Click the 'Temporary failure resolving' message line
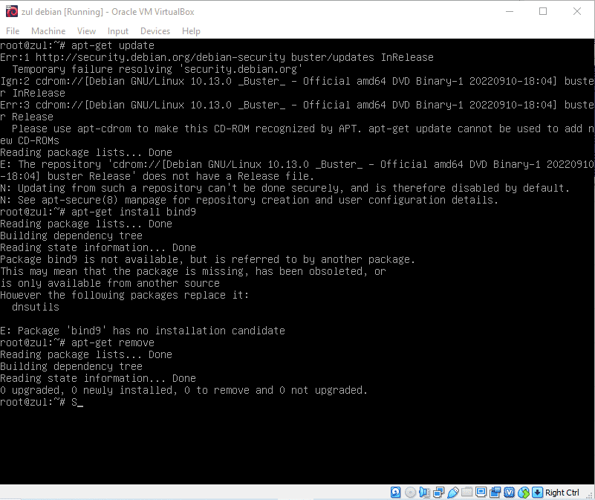The height and width of the screenshot is (500, 595). [157, 69]
